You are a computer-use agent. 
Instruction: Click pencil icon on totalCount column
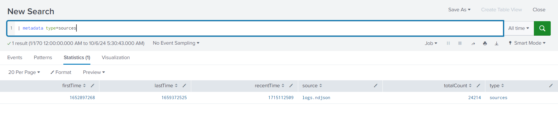click(478, 85)
